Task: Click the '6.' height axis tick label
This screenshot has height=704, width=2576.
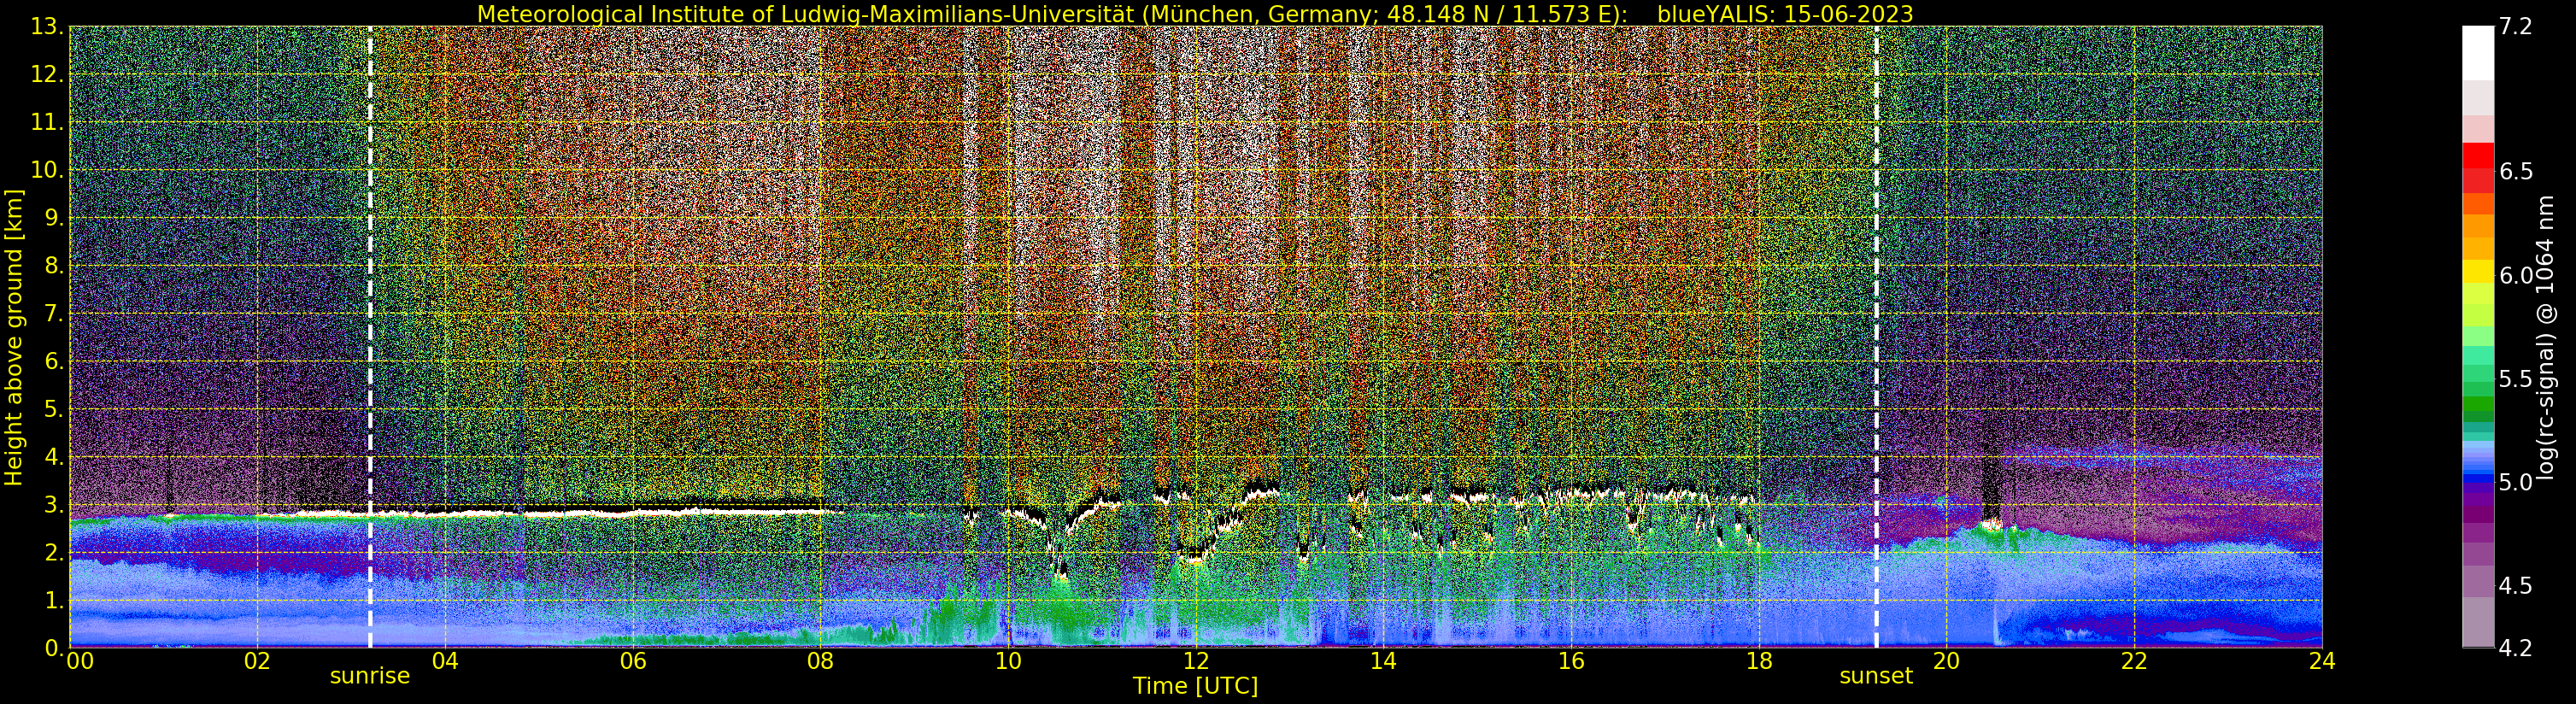Action: pos(54,362)
